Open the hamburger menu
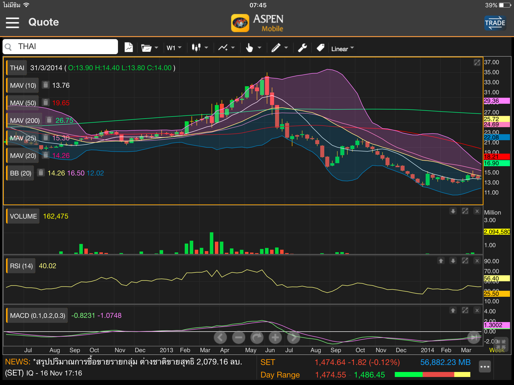 [x=13, y=23]
